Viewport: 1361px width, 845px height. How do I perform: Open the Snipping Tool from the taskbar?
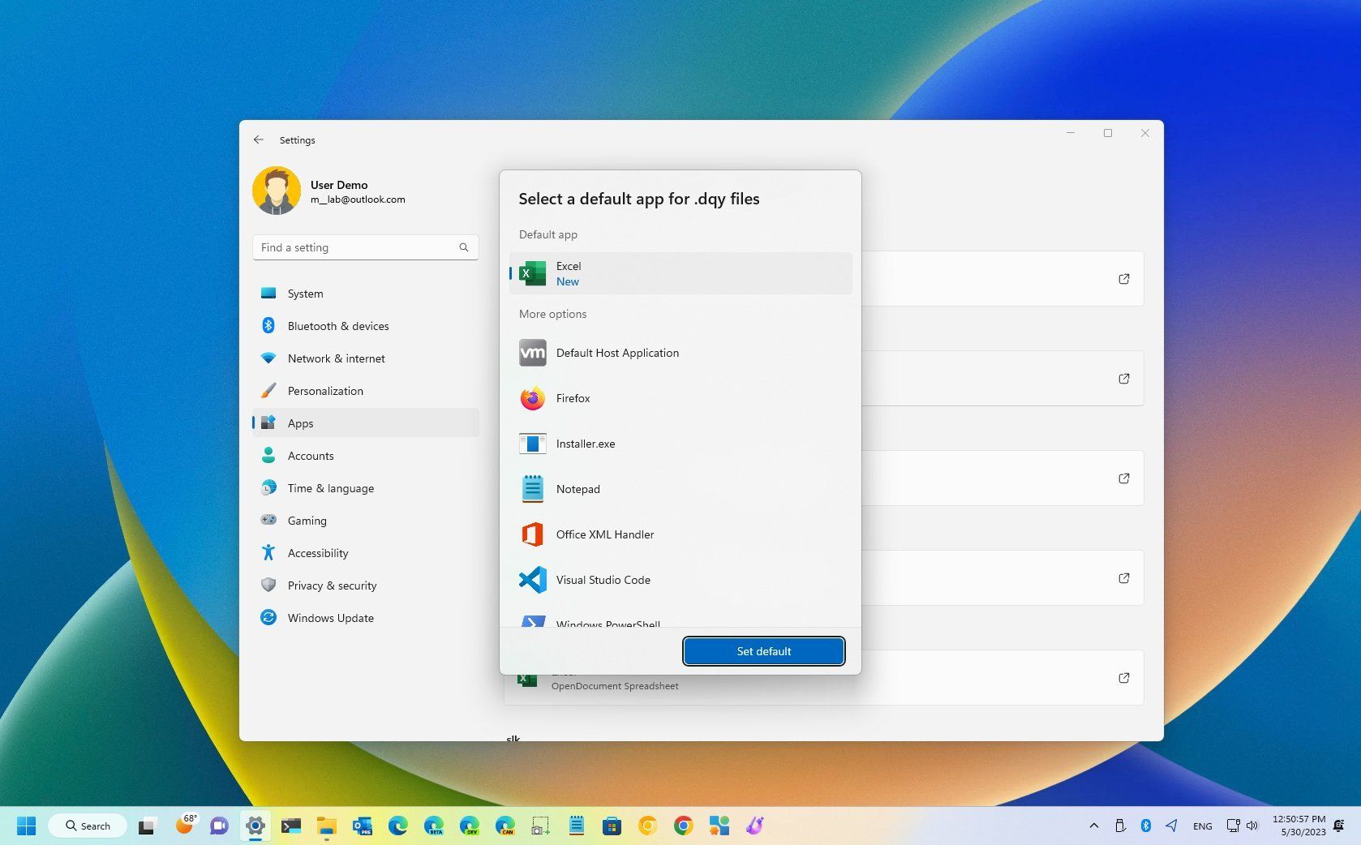point(540,826)
